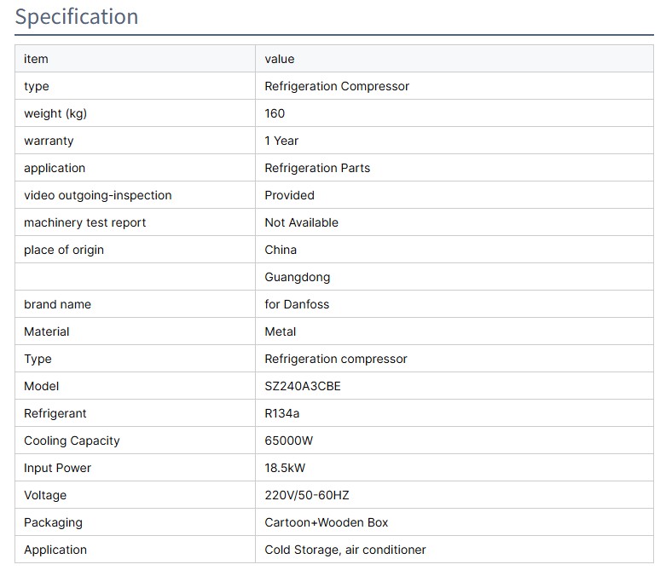Select the 18.5kW input power value

[x=285, y=468]
